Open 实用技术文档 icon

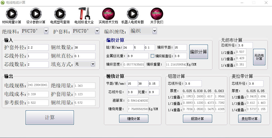coord(108,14)
